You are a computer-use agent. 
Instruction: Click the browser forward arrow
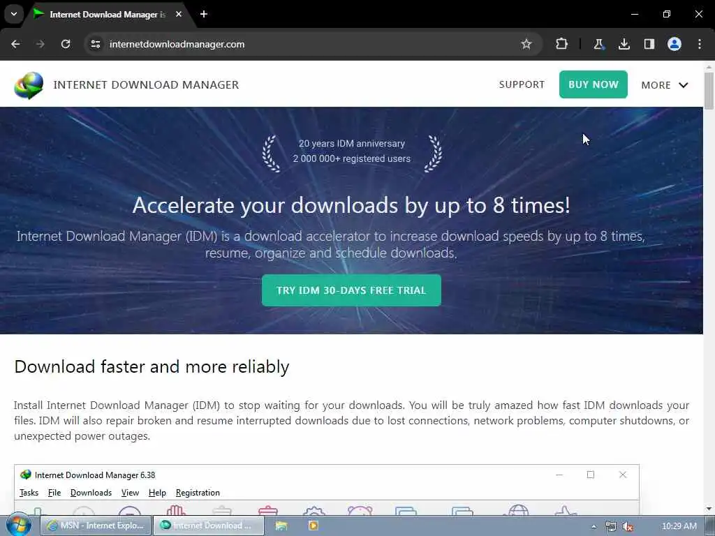pyautogui.click(x=40, y=44)
